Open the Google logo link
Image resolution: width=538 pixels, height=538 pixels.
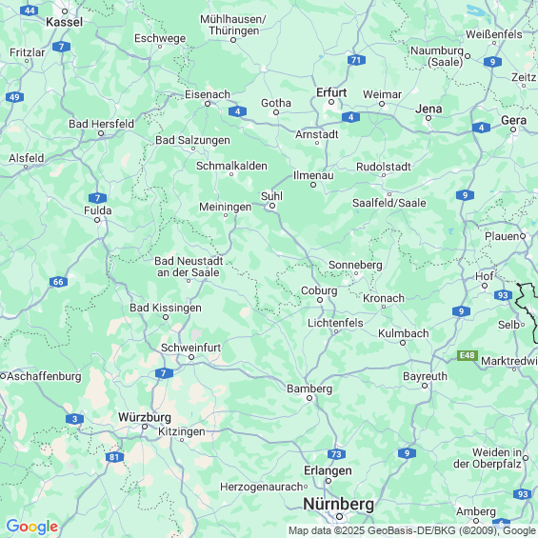click(32, 527)
